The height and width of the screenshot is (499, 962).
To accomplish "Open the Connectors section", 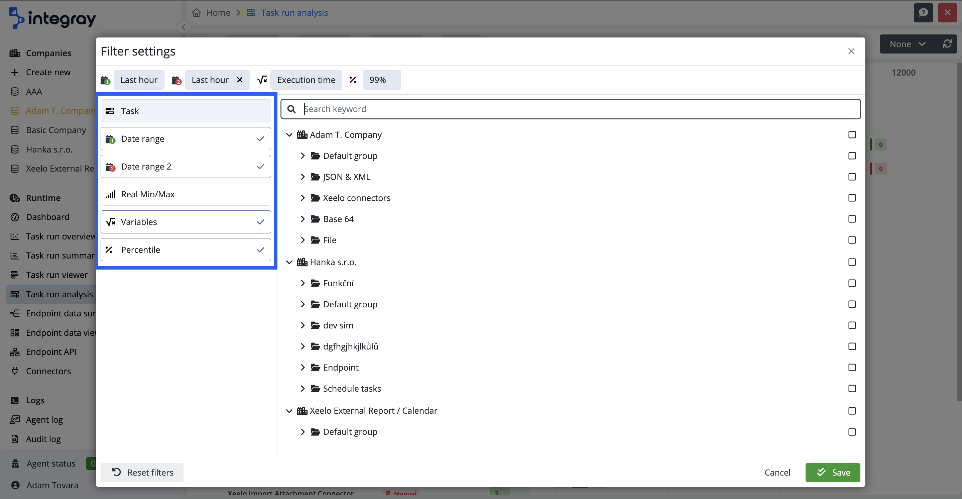I will coord(48,371).
